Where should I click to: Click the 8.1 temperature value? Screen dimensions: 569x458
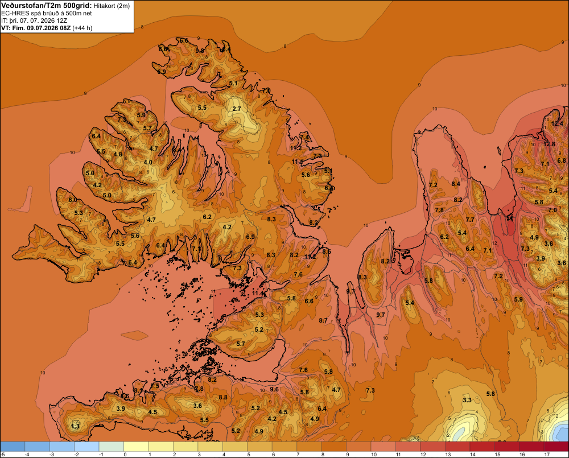(x=138, y=390)
